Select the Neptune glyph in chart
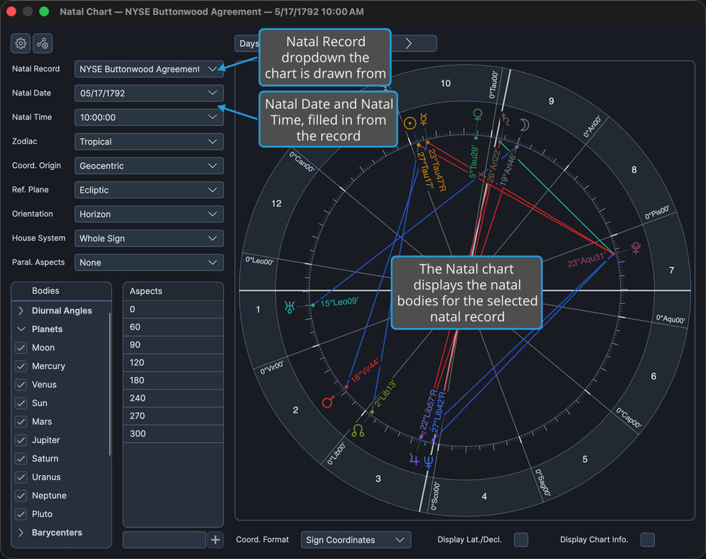This screenshot has height=559, width=706. (429, 462)
